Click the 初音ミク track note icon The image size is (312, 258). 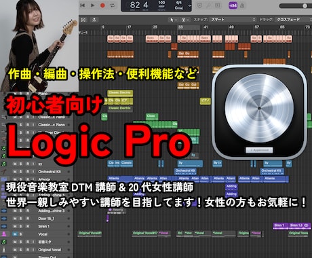tap(3, 242)
